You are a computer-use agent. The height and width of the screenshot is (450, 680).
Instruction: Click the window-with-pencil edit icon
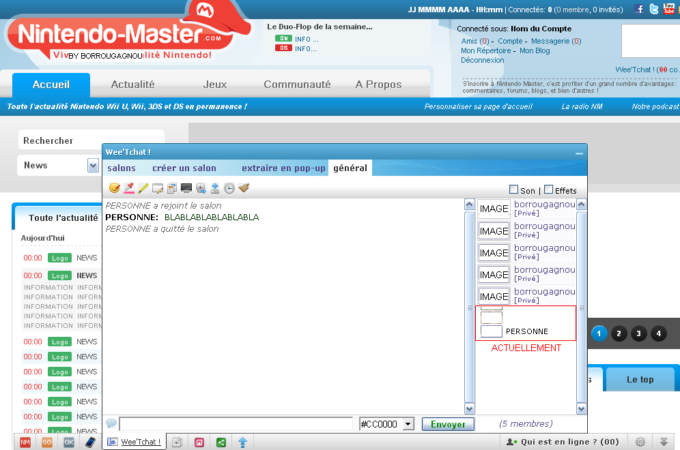pyautogui.click(x=158, y=188)
